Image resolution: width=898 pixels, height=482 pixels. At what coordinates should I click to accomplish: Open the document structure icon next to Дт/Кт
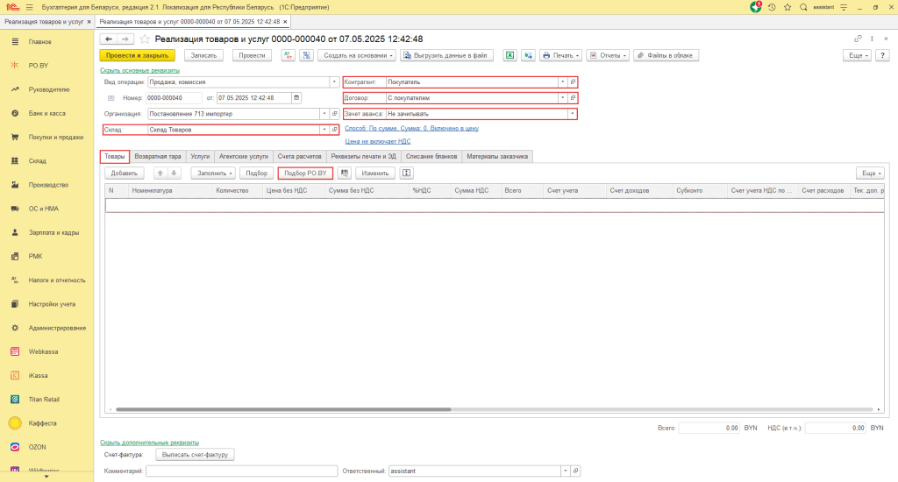click(306, 55)
